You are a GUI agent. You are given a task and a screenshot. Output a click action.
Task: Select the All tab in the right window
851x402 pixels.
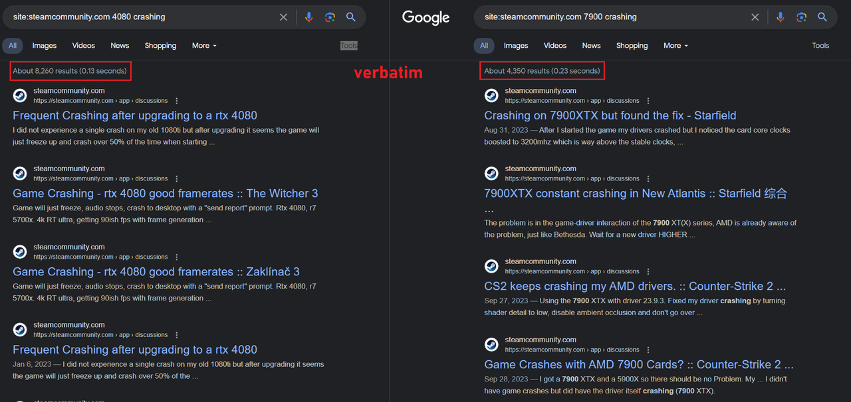(x=484, y=46)
